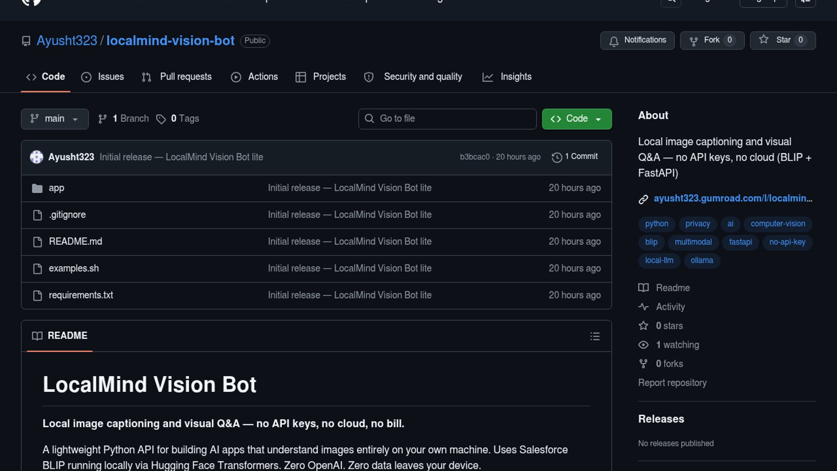Click the Fork icon button
Image resolution: width=837 pixels, height=471 pixels.
pyautogui.click(x=693, y=41)
